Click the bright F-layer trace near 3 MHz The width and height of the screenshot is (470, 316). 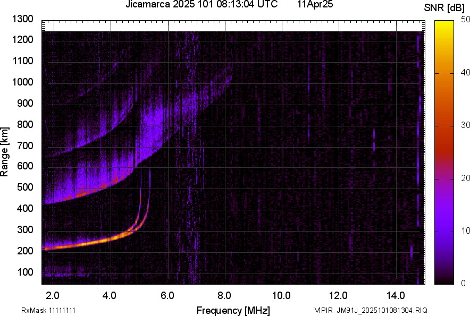coord(82,244)
